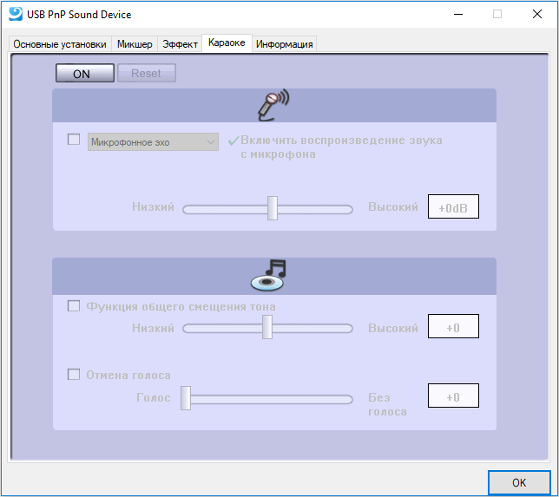
Task: Click the microphone echo level slider thumb
Action: click(x=273, y=208)
